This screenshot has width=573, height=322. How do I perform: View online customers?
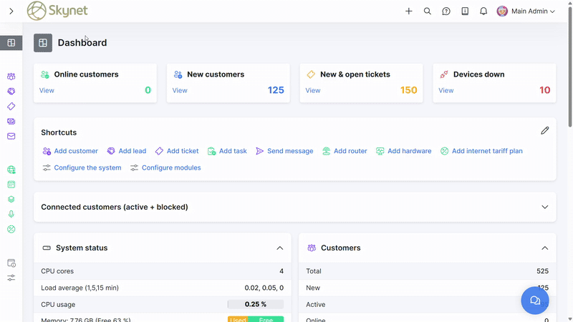point(47,90)
